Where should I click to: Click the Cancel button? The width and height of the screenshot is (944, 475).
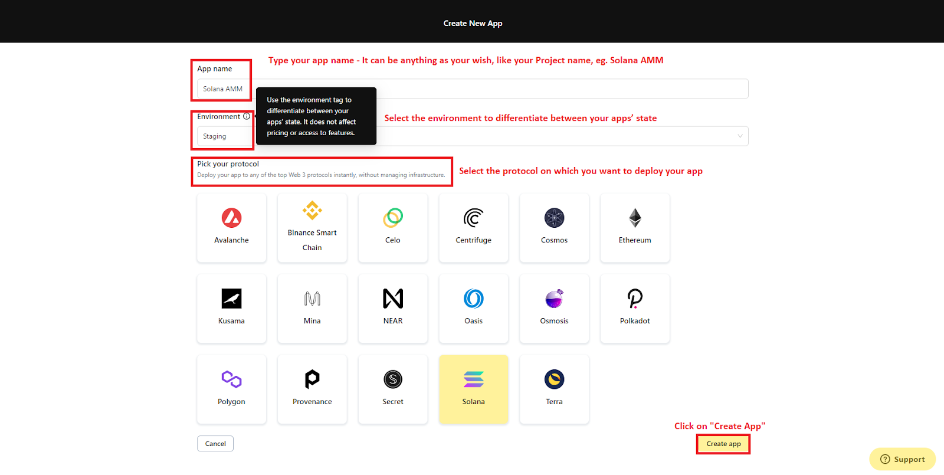click(215, 444)
